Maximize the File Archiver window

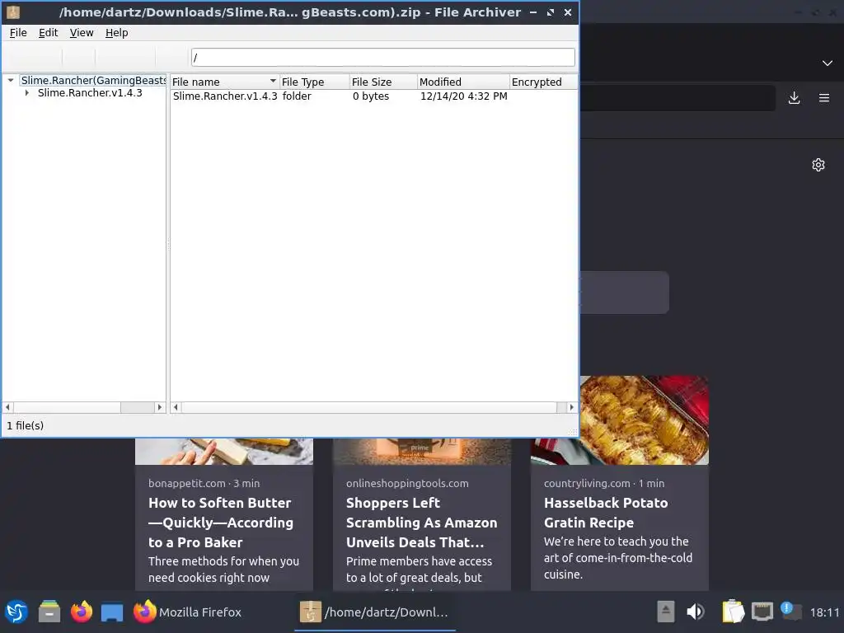[550, 12]
